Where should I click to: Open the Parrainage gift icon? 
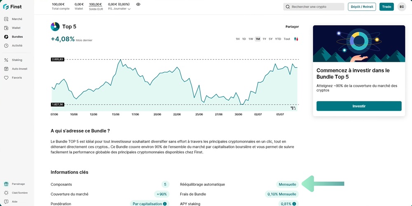6,184
